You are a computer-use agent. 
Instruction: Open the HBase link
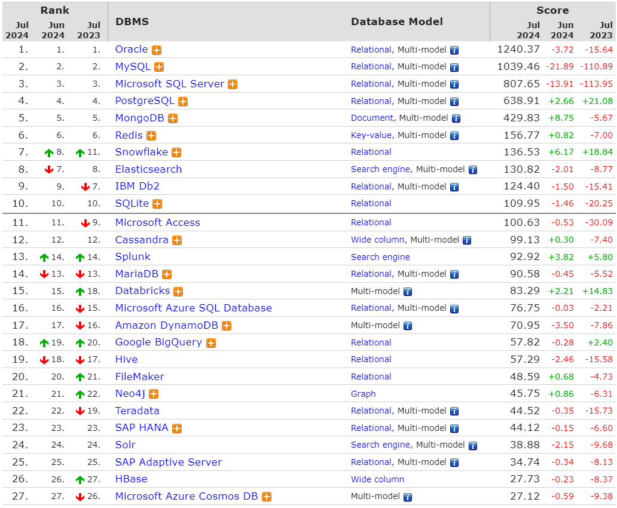(131, 479)
